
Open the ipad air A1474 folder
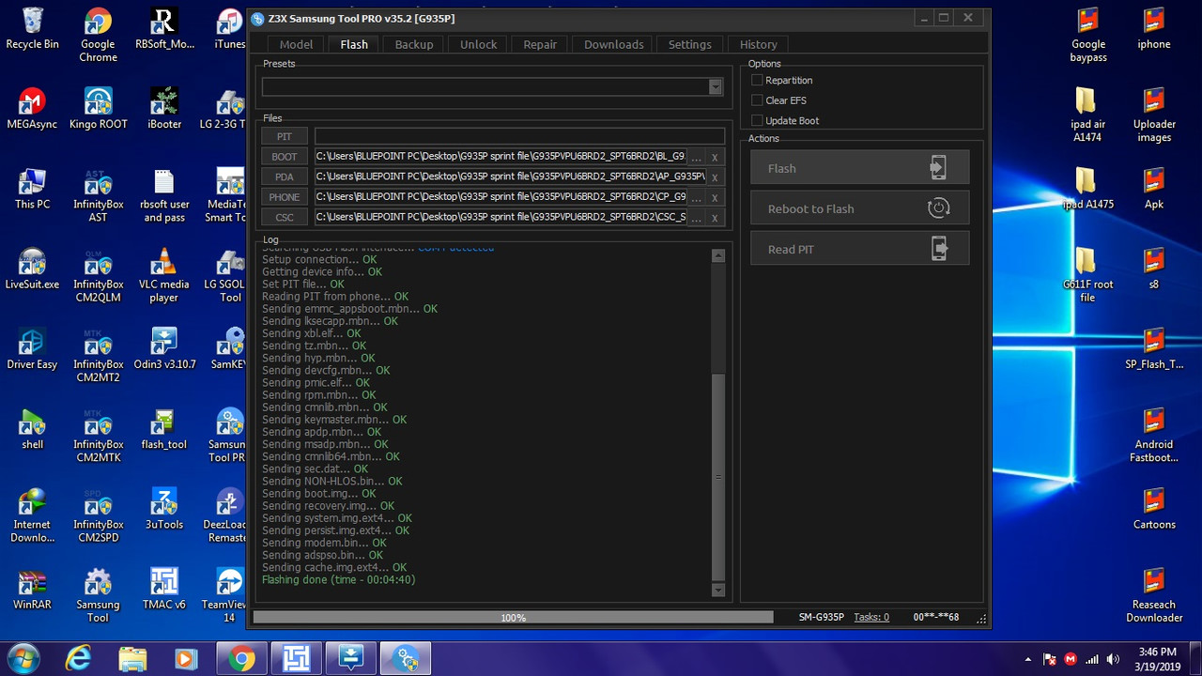click(1088, 115)
